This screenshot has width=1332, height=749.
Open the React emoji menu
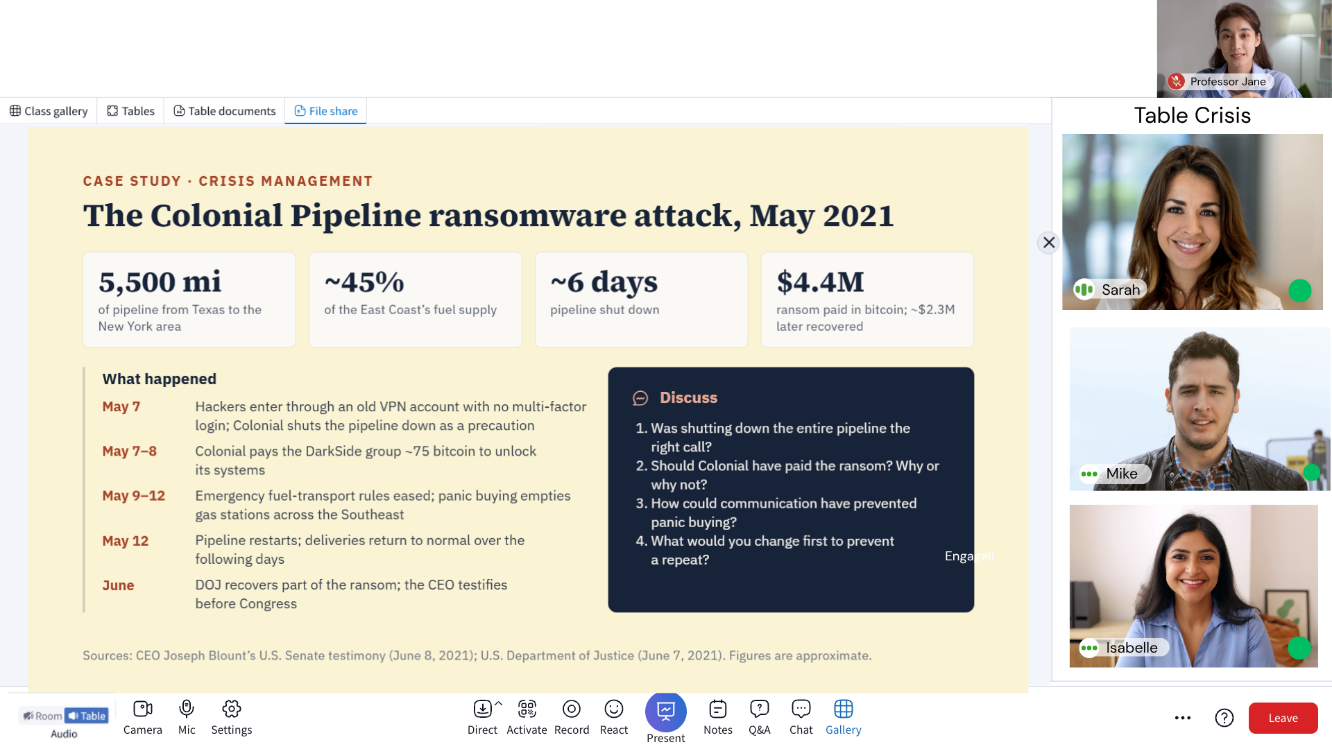pos(614,718)
